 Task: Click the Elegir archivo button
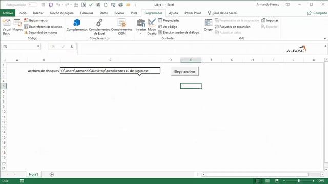point(184,72)
